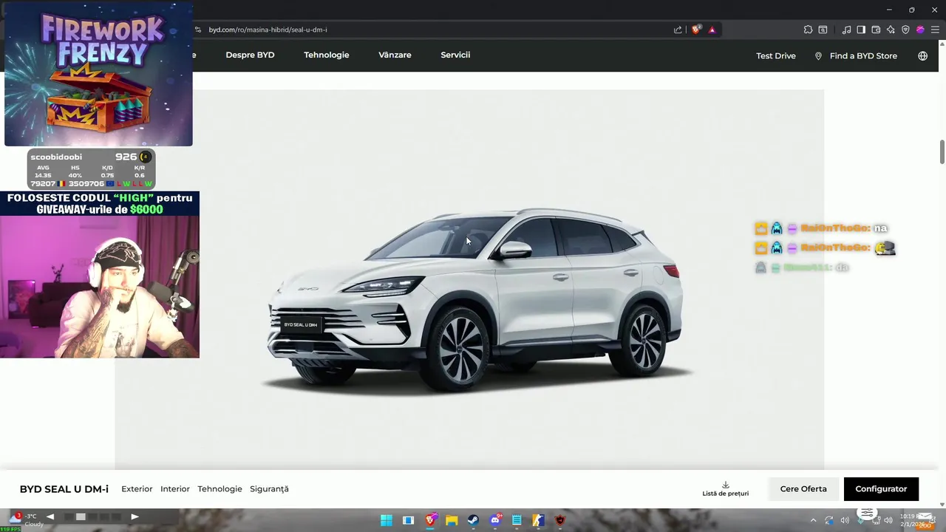
Task: Open Task View icon on taskbar
Action: (408, 520)
